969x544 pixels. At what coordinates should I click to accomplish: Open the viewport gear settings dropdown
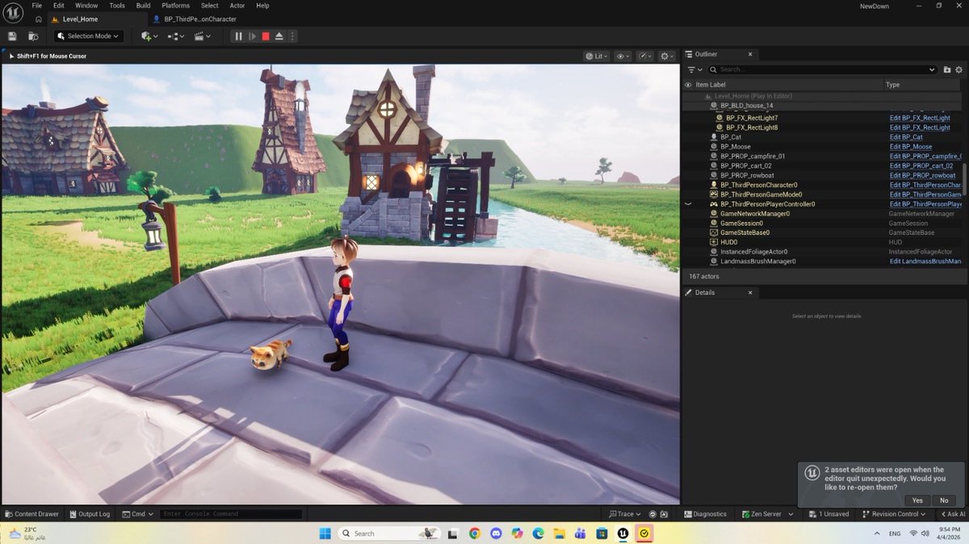click(667, 56)
